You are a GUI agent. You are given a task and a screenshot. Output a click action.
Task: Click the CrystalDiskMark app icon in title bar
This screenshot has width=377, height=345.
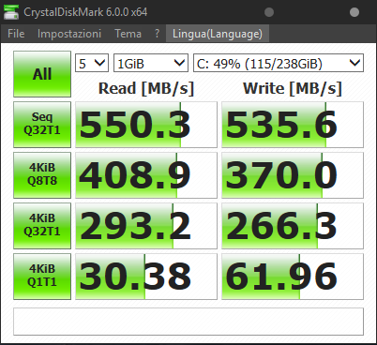click(11, 12)
